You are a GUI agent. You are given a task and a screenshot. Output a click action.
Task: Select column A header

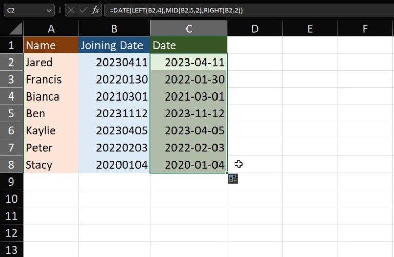click(51, 29)
